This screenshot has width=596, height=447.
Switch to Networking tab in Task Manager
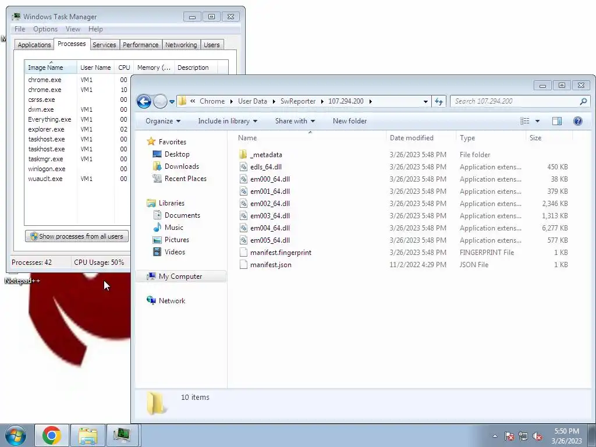pyautogui.click(x=181, y=44)
